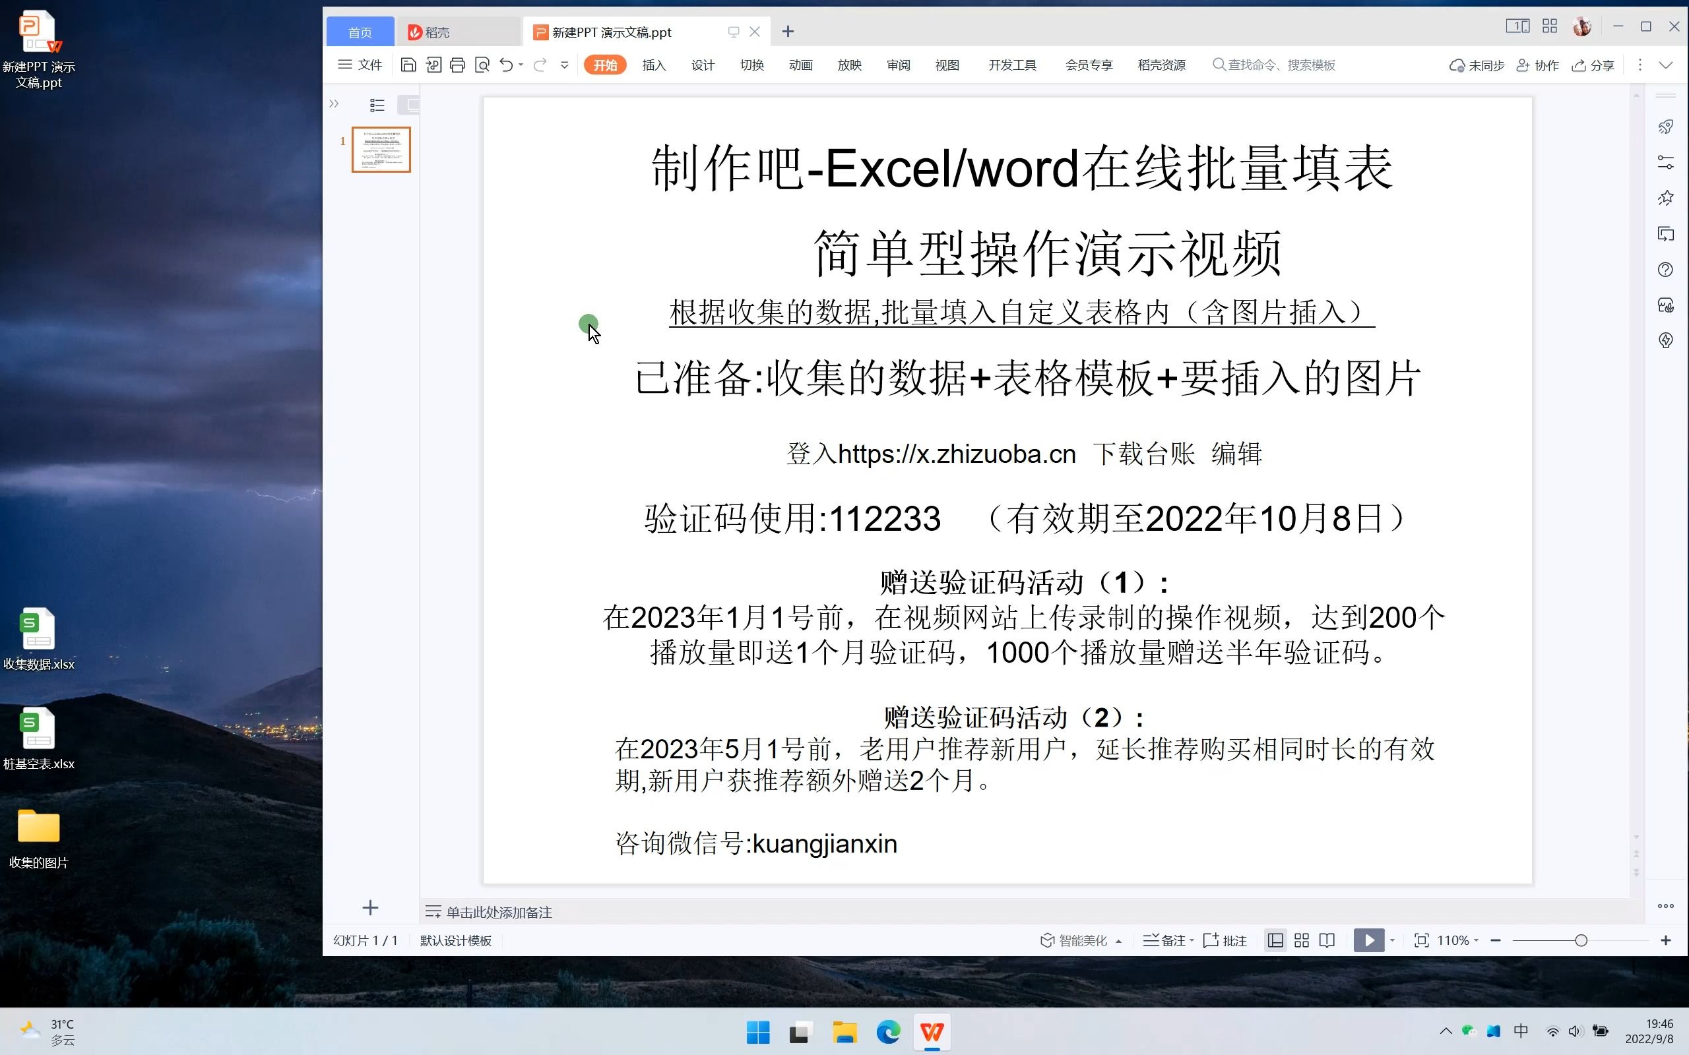Image resolution: width=1689 pixels, height=1055 pixels.
Task: Click the 分享 share button
Action: [1593, 65]
